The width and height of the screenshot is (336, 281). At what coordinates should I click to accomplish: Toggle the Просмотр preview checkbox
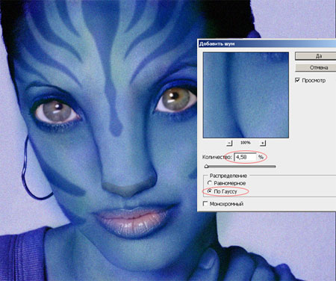(x=297, y=80)
